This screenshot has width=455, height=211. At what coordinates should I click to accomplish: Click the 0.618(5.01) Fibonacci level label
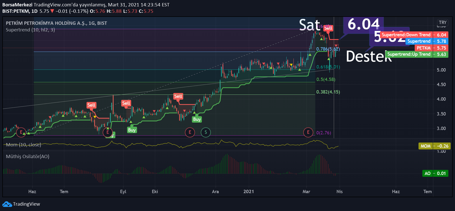coord(328,67)
